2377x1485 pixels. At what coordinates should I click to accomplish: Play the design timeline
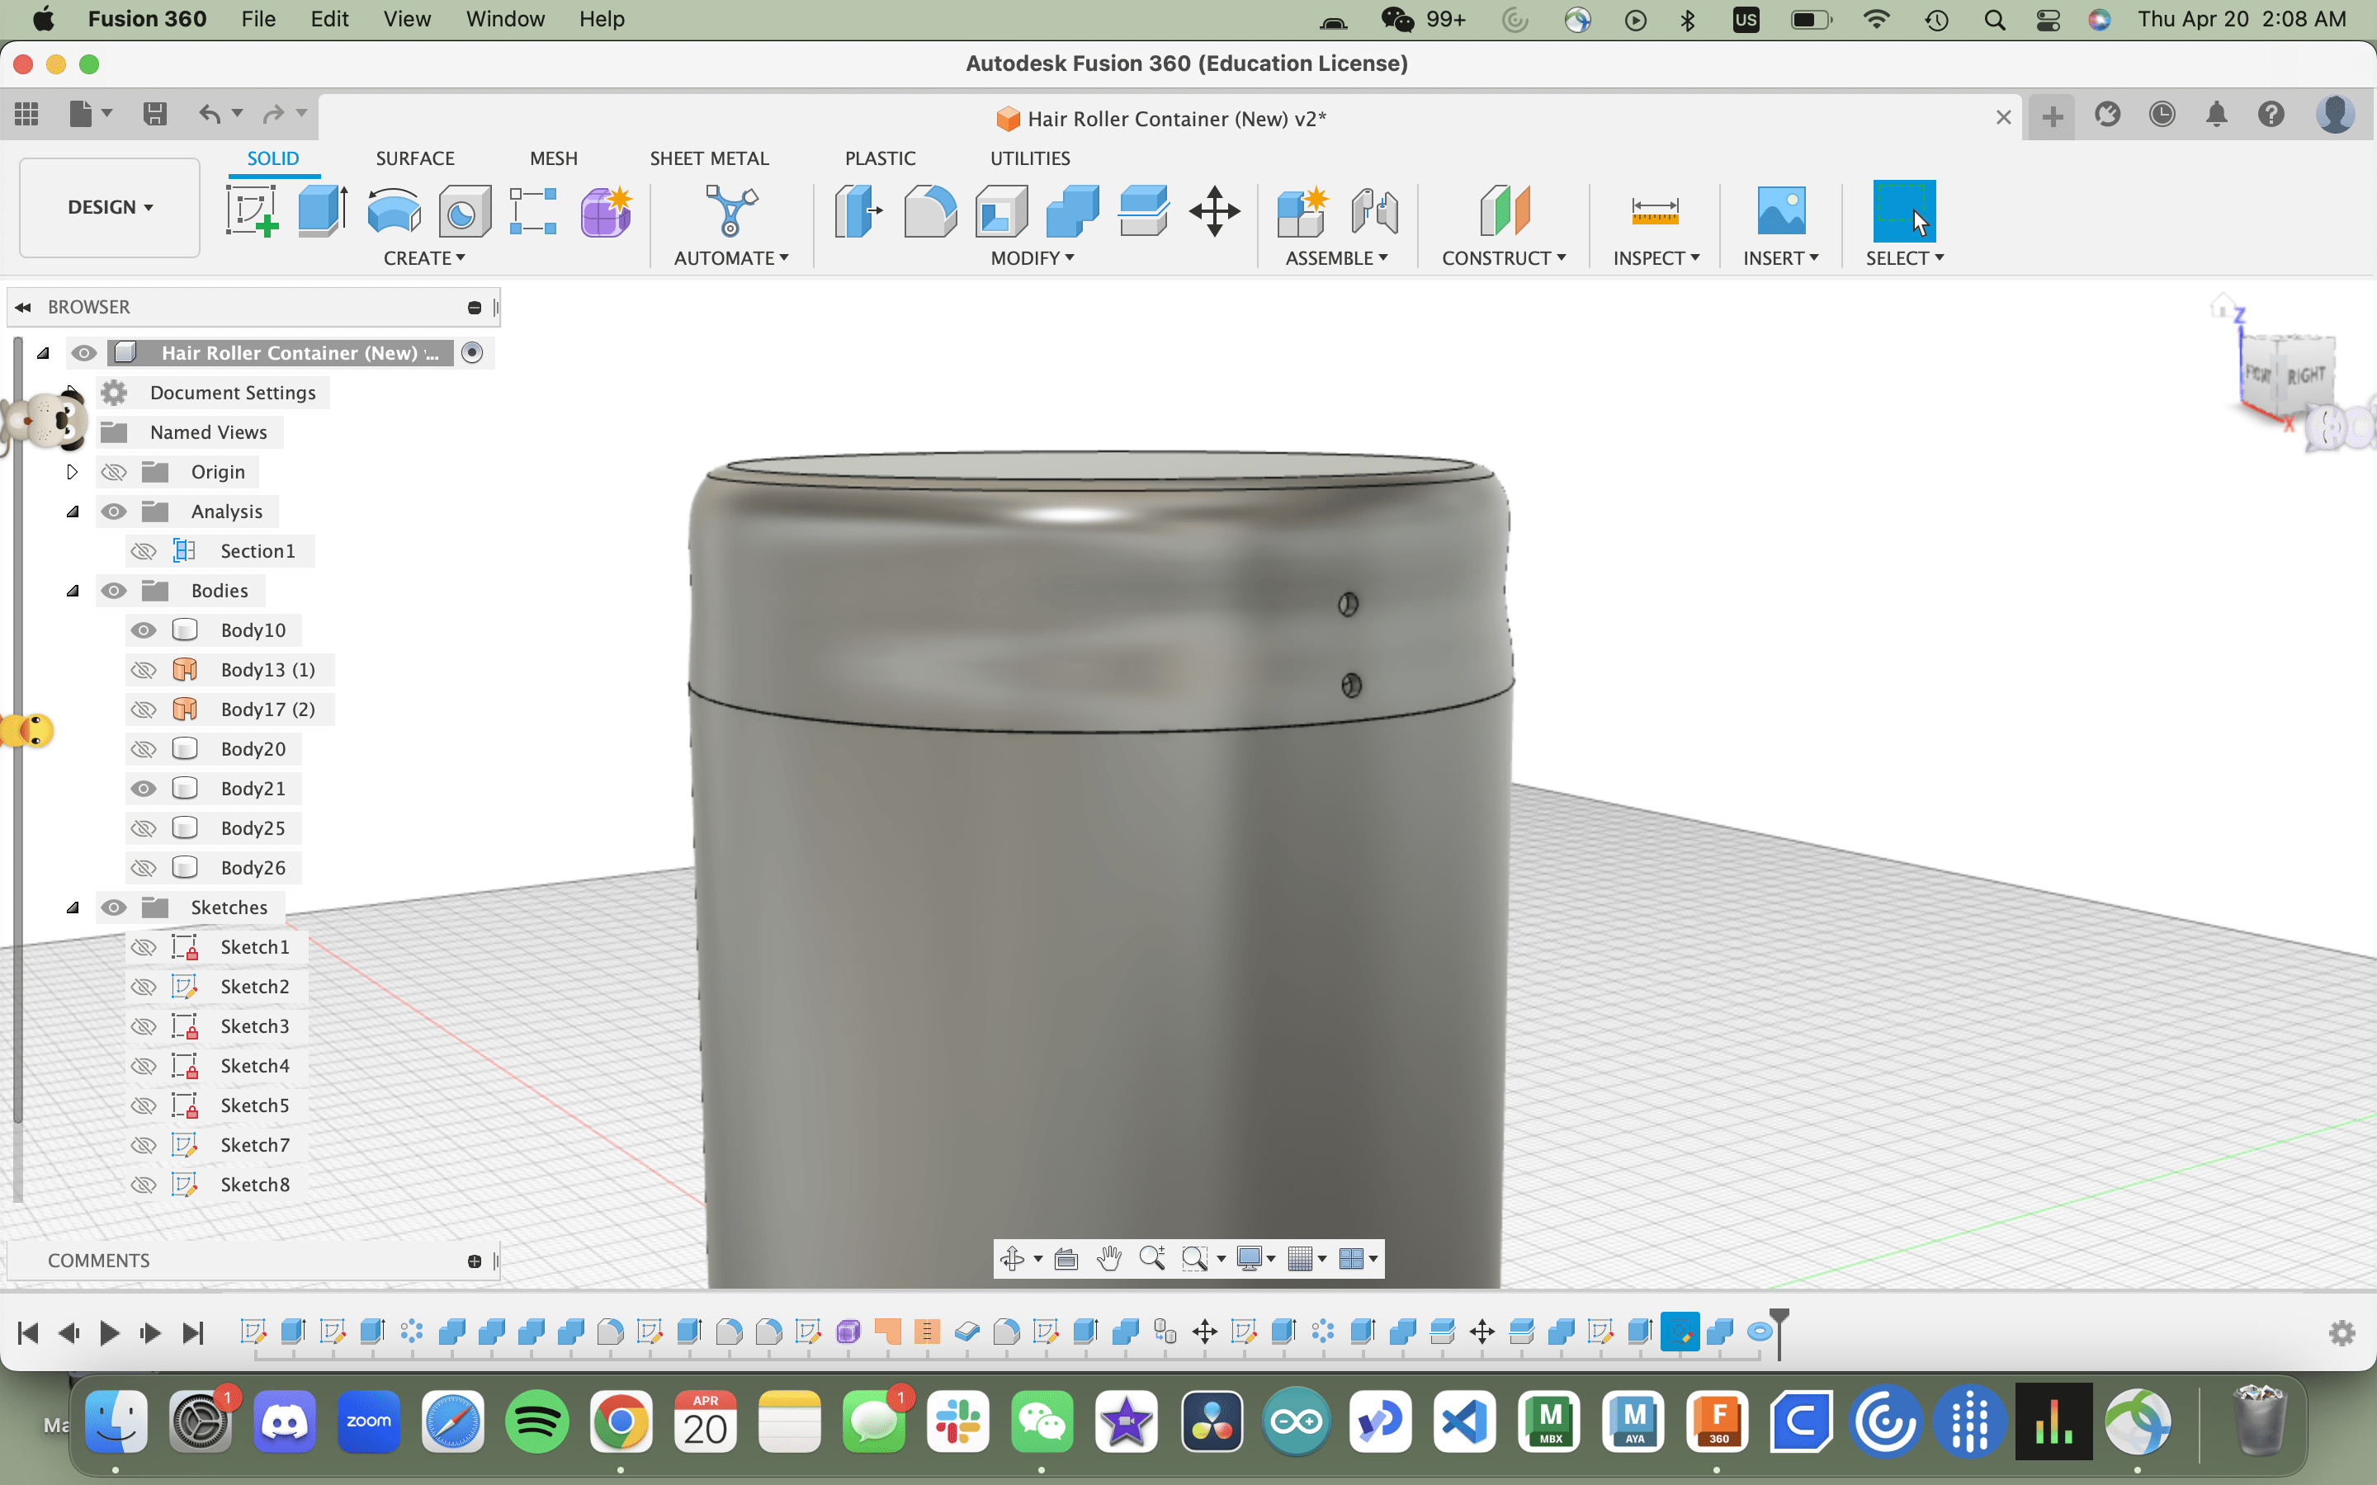click(x=109, y=1332)
